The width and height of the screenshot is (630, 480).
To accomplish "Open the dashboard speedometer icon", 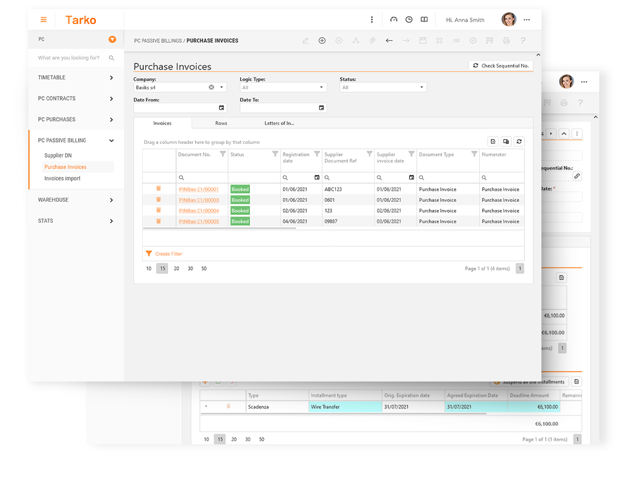I will [x=394, y=20].
